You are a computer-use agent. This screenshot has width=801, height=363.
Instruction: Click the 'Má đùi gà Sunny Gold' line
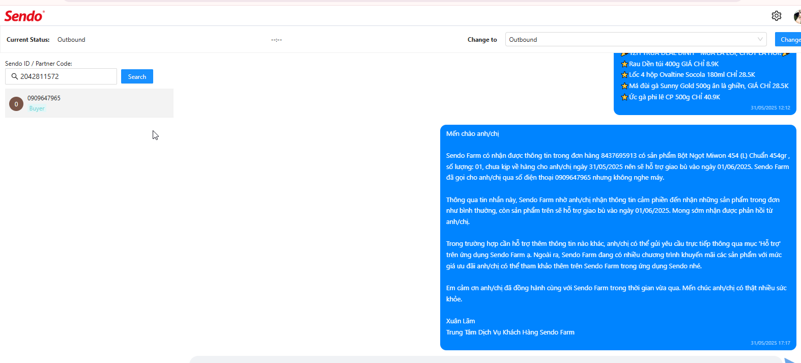[x=705, y=86]
